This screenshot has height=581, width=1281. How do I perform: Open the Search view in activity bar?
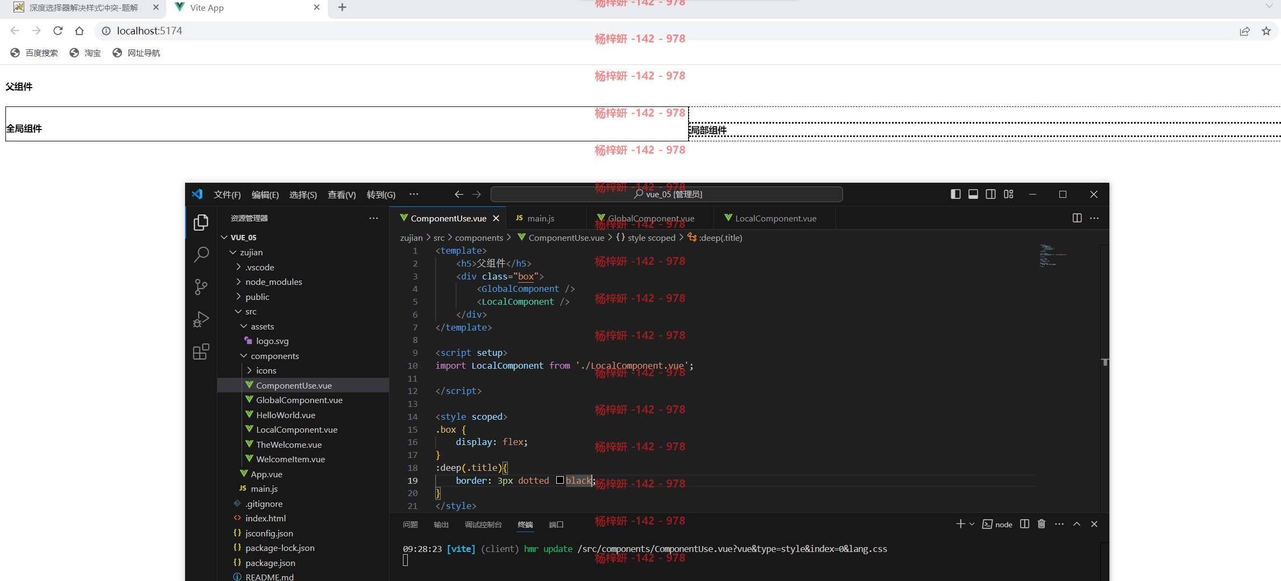click(201, 254)
